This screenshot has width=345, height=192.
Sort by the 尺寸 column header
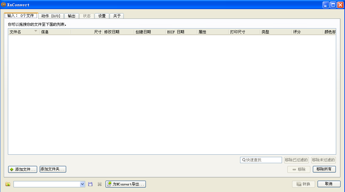click(87, 32)
